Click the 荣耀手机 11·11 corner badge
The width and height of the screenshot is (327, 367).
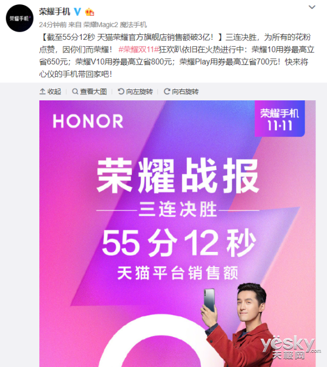point(280,118)
